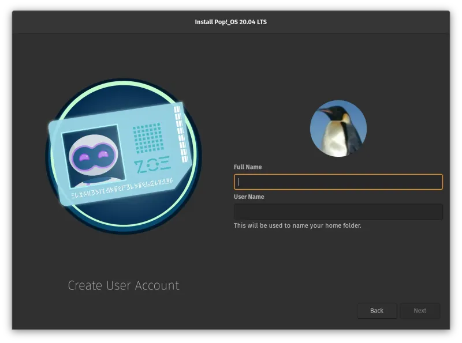The width and height of the screenshot is (462, 343).
Task: Click the 'Install Pop!_OS 20.04 LTS' title
Action: click(x=230, y=22)
